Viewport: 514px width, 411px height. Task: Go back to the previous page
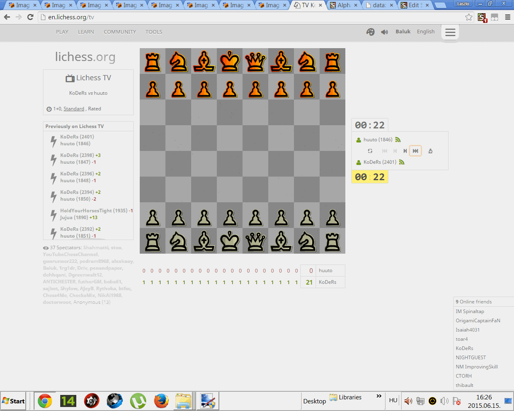pos(7,17)
